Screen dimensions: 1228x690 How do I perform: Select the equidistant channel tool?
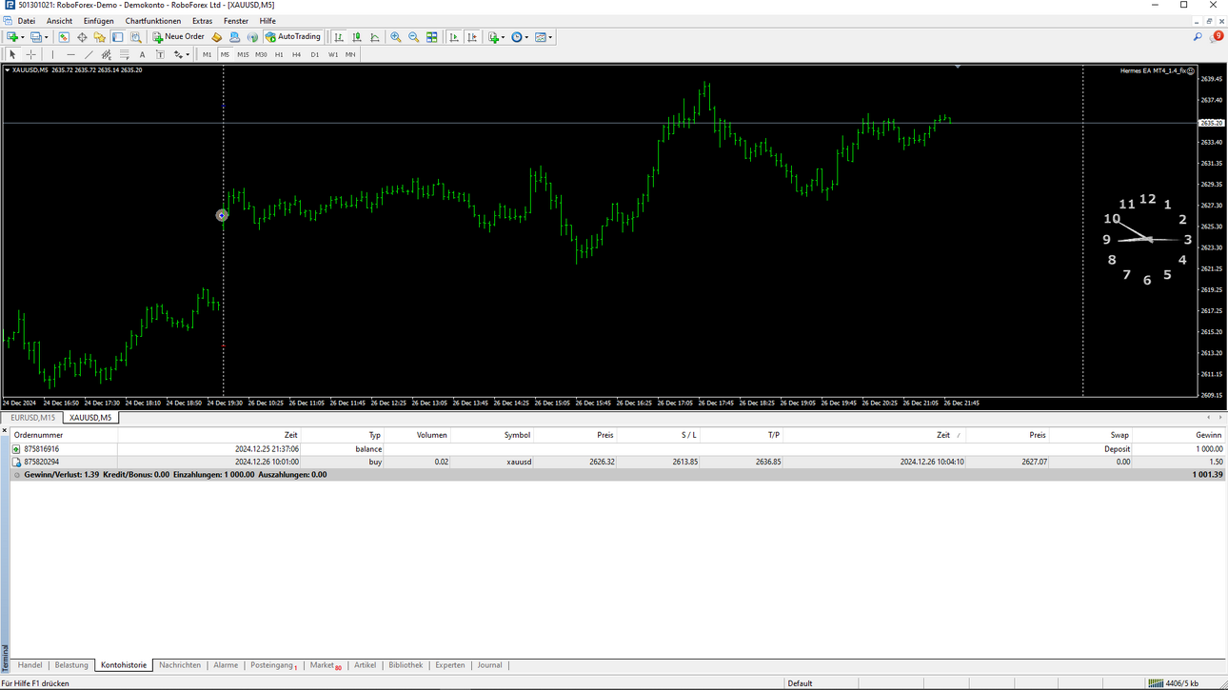pyautogui.click(x=107, y=55)
